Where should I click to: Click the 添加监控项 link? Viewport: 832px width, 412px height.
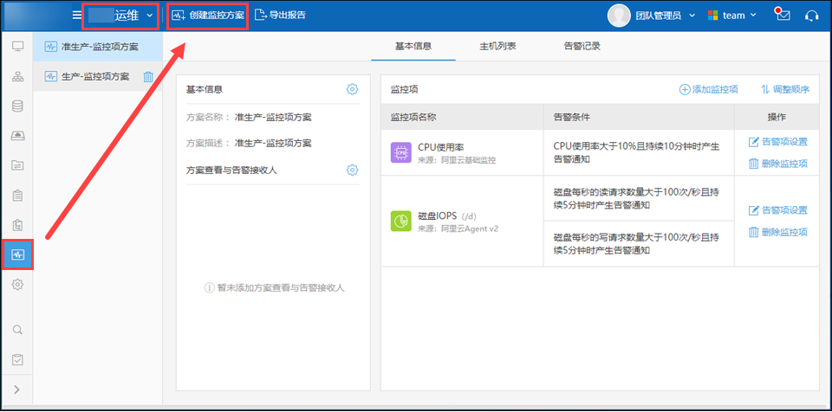708,89
